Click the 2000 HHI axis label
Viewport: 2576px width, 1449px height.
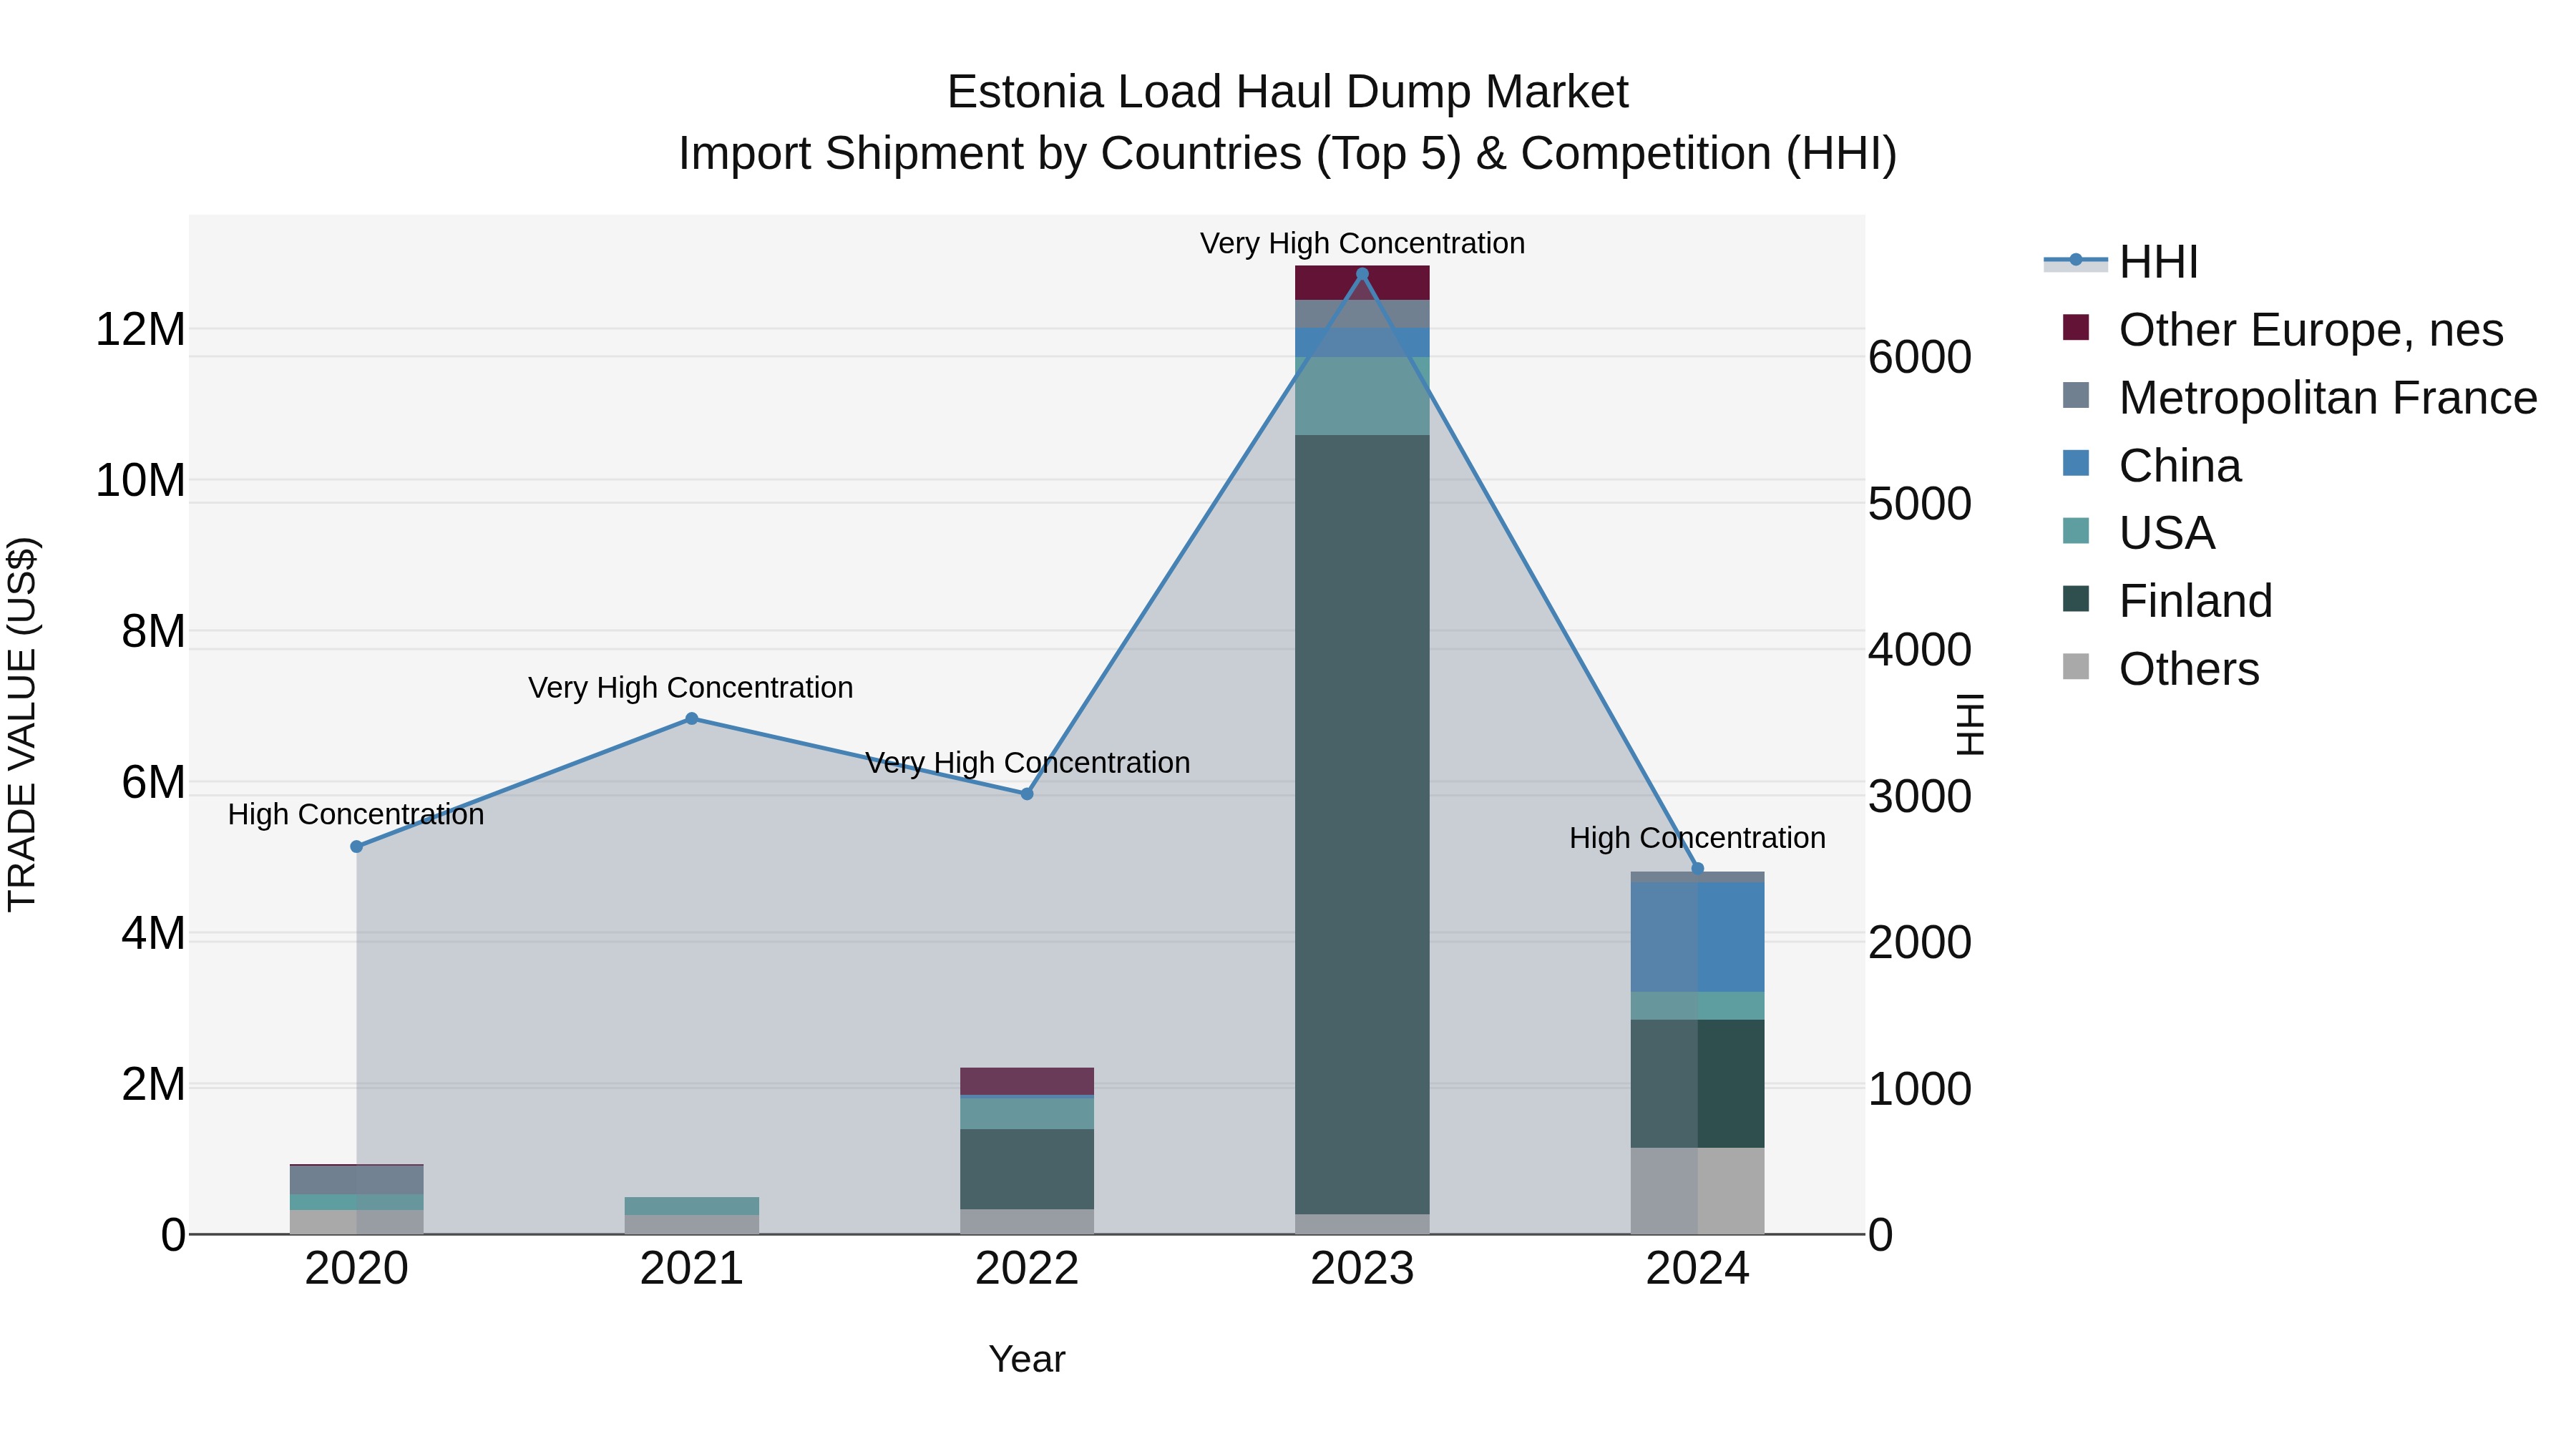tap(1920, 943)
